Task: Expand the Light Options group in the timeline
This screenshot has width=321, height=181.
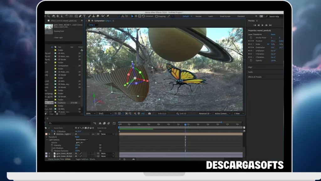Action: [47, 140]
